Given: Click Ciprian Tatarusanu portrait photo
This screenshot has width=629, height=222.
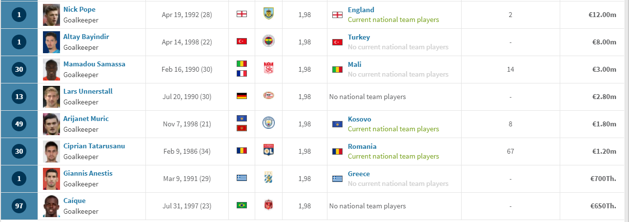Looking at the screenshot, I should 51,151.
